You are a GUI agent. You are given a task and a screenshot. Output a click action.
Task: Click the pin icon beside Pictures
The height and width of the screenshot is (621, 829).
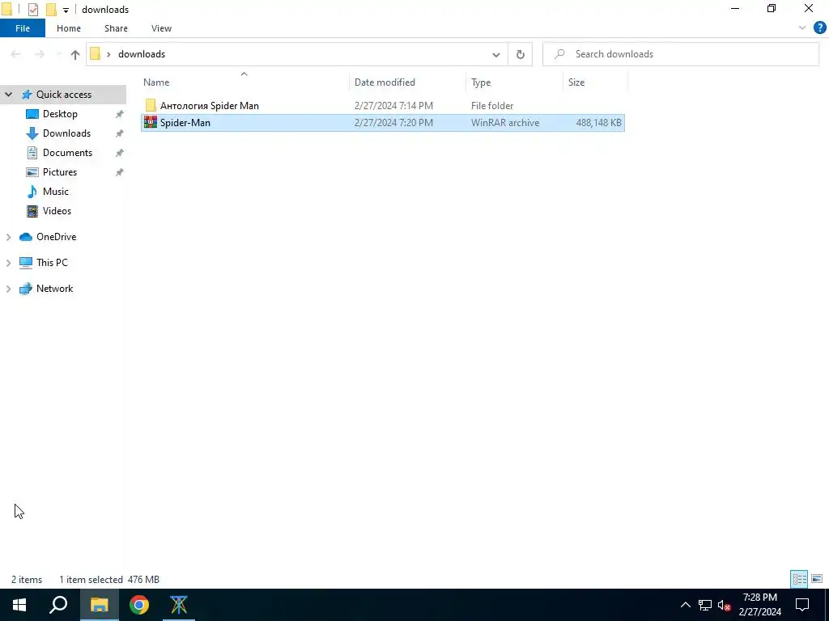tap(120, 172)
